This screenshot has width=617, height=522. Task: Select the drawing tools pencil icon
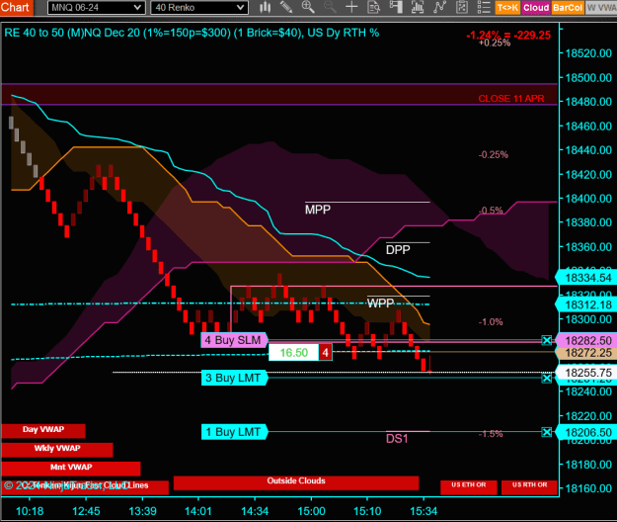[x=286, y=7]
